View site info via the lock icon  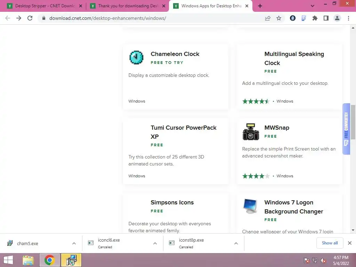click(x=44, y=18)
